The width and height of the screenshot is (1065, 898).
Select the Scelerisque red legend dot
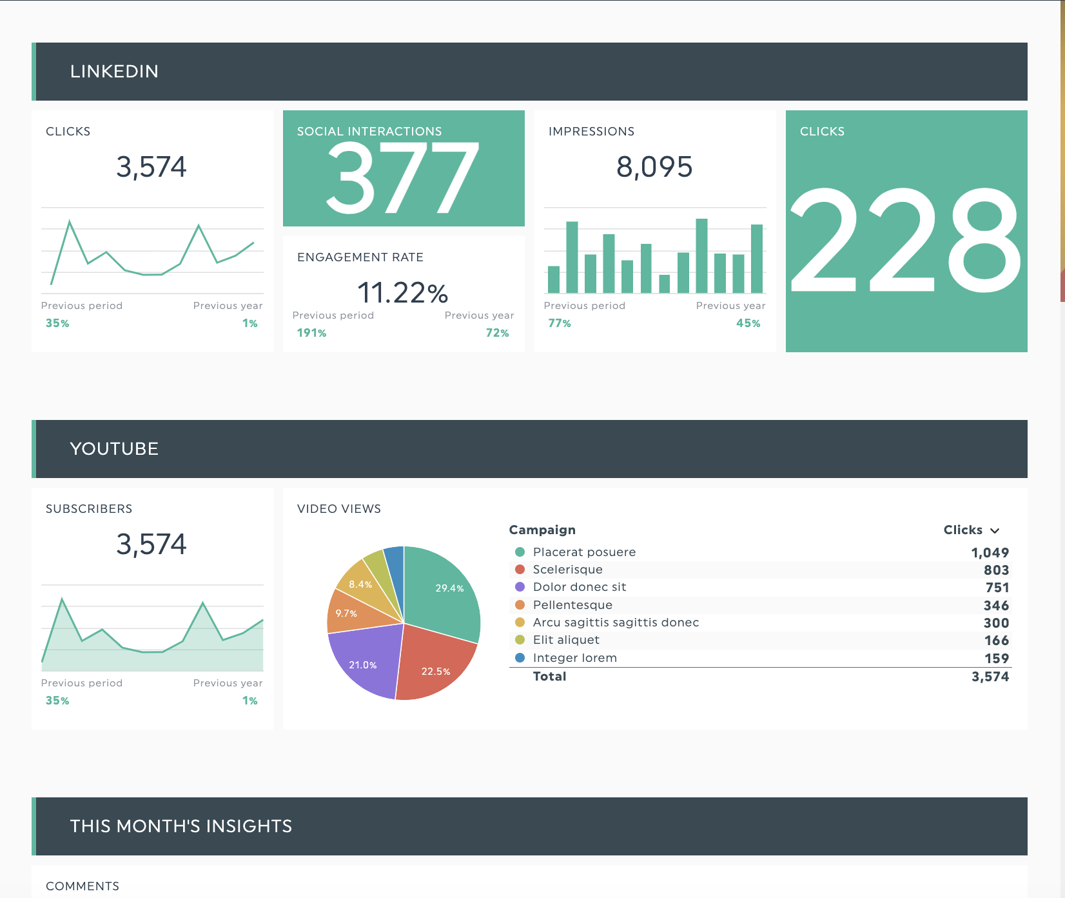coord(520,570)
